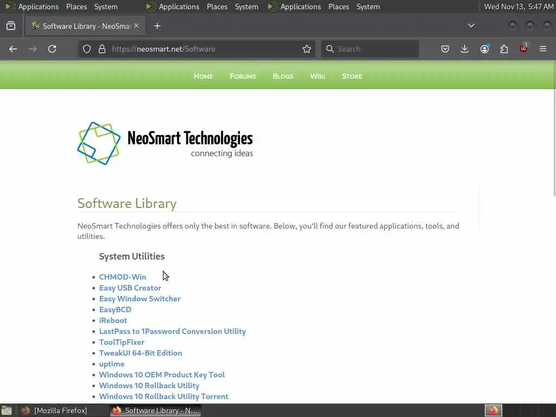Open the Windows 10 Rollback Utility link
The width and height of the screenshot is (556, 417).
149,386
